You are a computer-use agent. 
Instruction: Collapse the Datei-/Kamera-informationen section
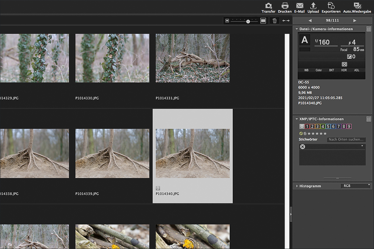(297, 29)
